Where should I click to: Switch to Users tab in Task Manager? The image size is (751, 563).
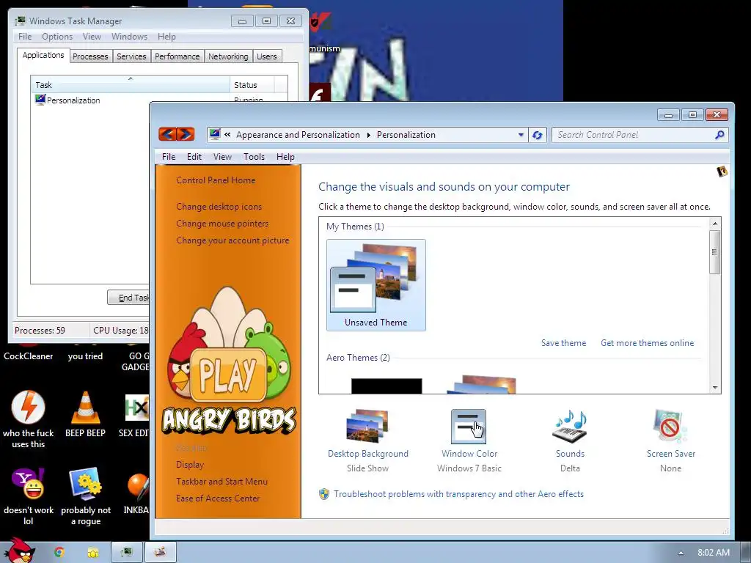(267, 56)
